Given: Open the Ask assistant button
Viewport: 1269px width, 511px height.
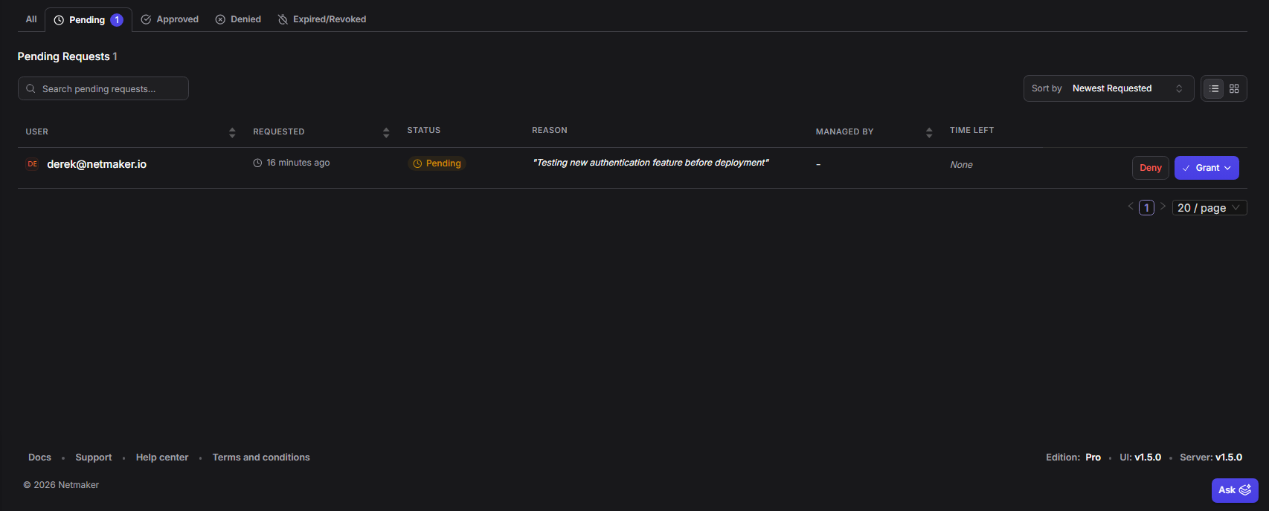Looking at the screenshot, I should tap(1234, 490).
